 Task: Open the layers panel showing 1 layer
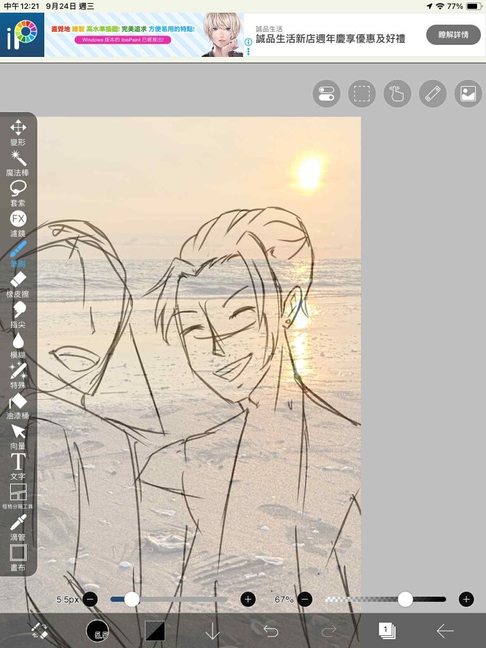pos(387,630)
